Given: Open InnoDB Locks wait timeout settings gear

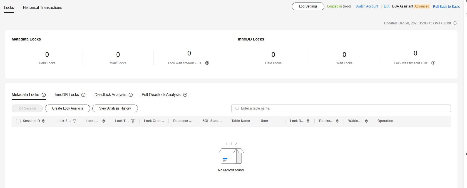Looking at the screenshot, I should pyautogui.click(x=433, y=63).
